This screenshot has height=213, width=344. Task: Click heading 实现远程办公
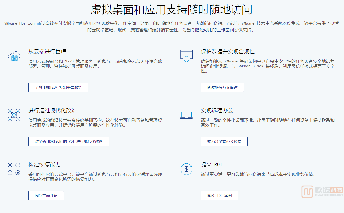[217, 110]
